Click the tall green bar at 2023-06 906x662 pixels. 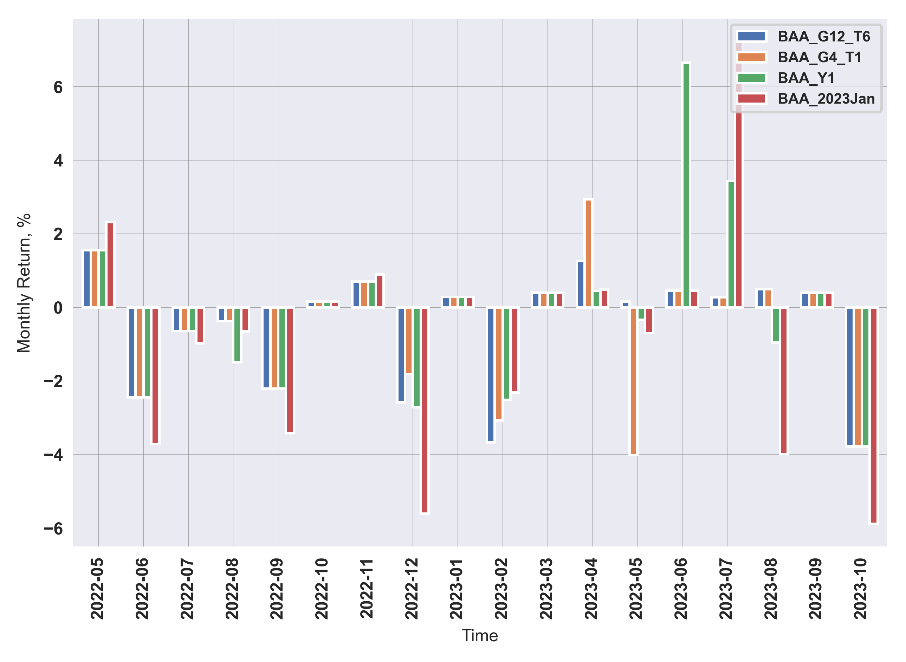[686, 184]
